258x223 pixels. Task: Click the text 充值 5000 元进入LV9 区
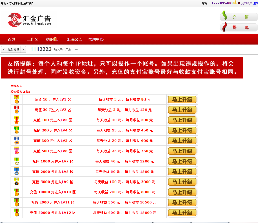coord(53,182)
